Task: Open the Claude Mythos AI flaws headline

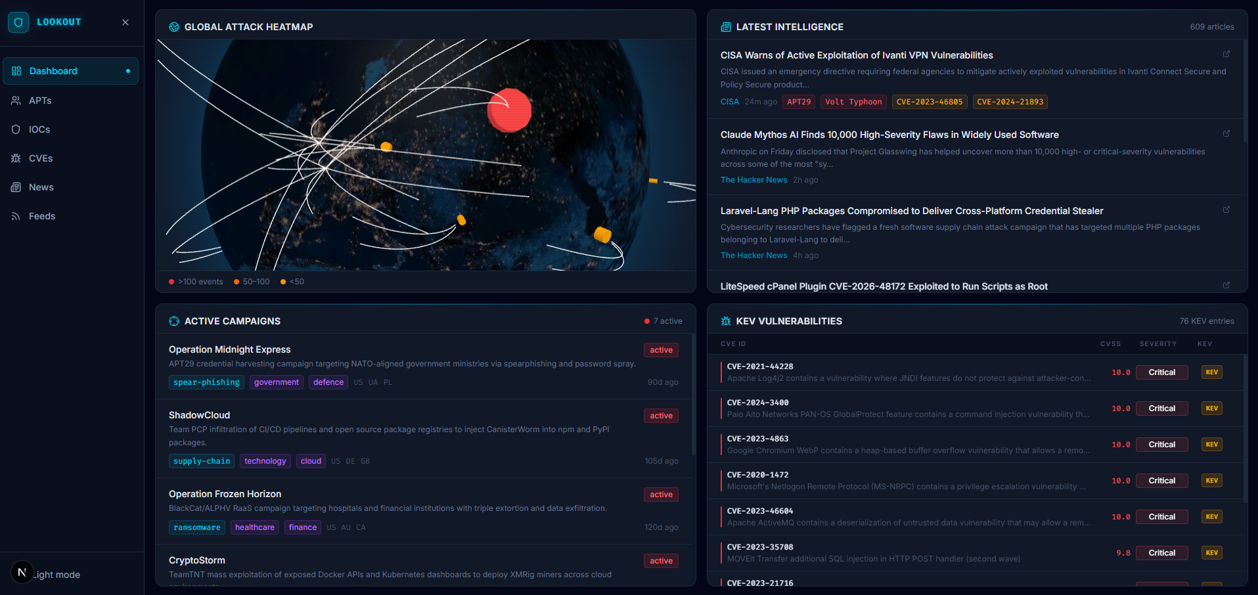Action: (889, 135)
